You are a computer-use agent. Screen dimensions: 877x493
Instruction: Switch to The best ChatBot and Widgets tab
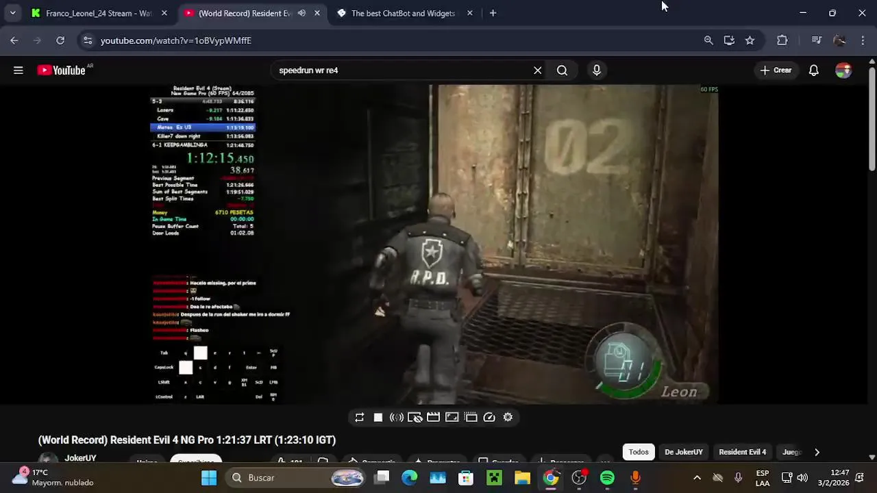(403, 13)
